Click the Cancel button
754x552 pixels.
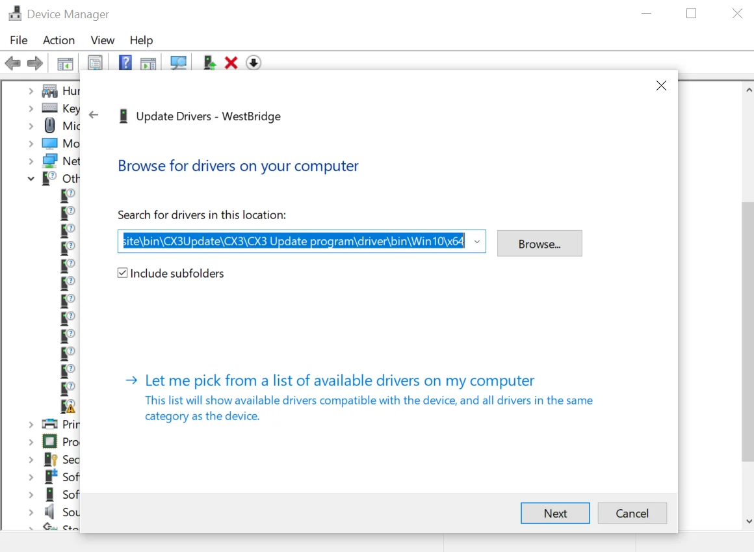632,513
